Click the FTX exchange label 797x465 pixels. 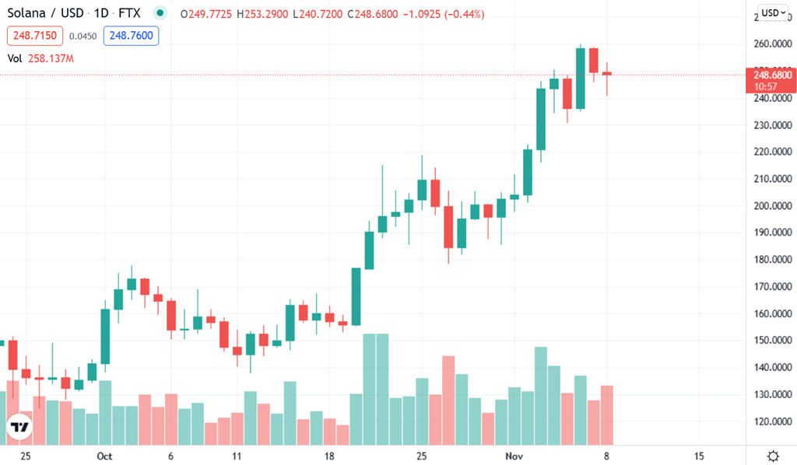coord(129,12)
